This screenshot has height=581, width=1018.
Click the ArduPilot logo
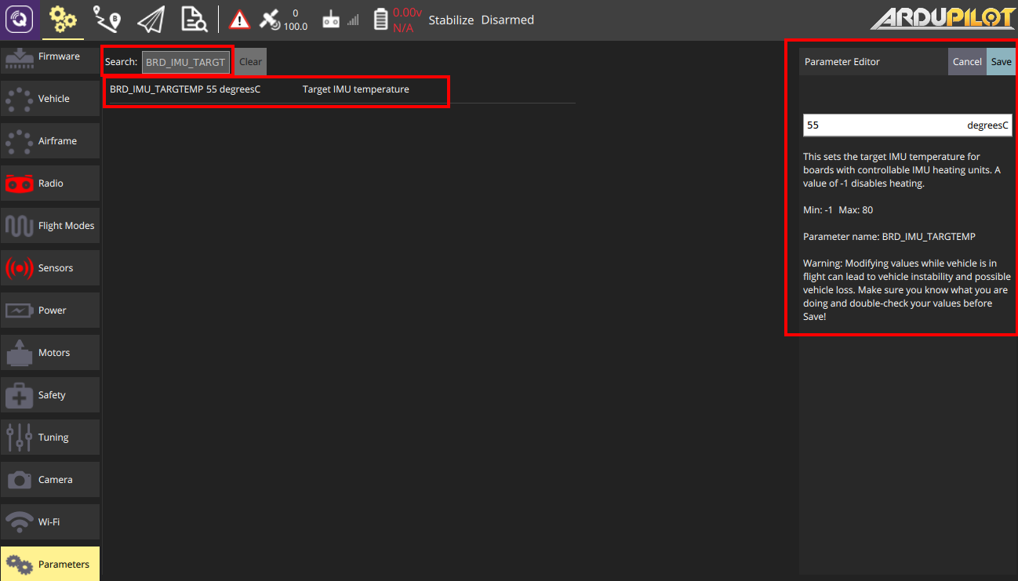tap(941, 20)
